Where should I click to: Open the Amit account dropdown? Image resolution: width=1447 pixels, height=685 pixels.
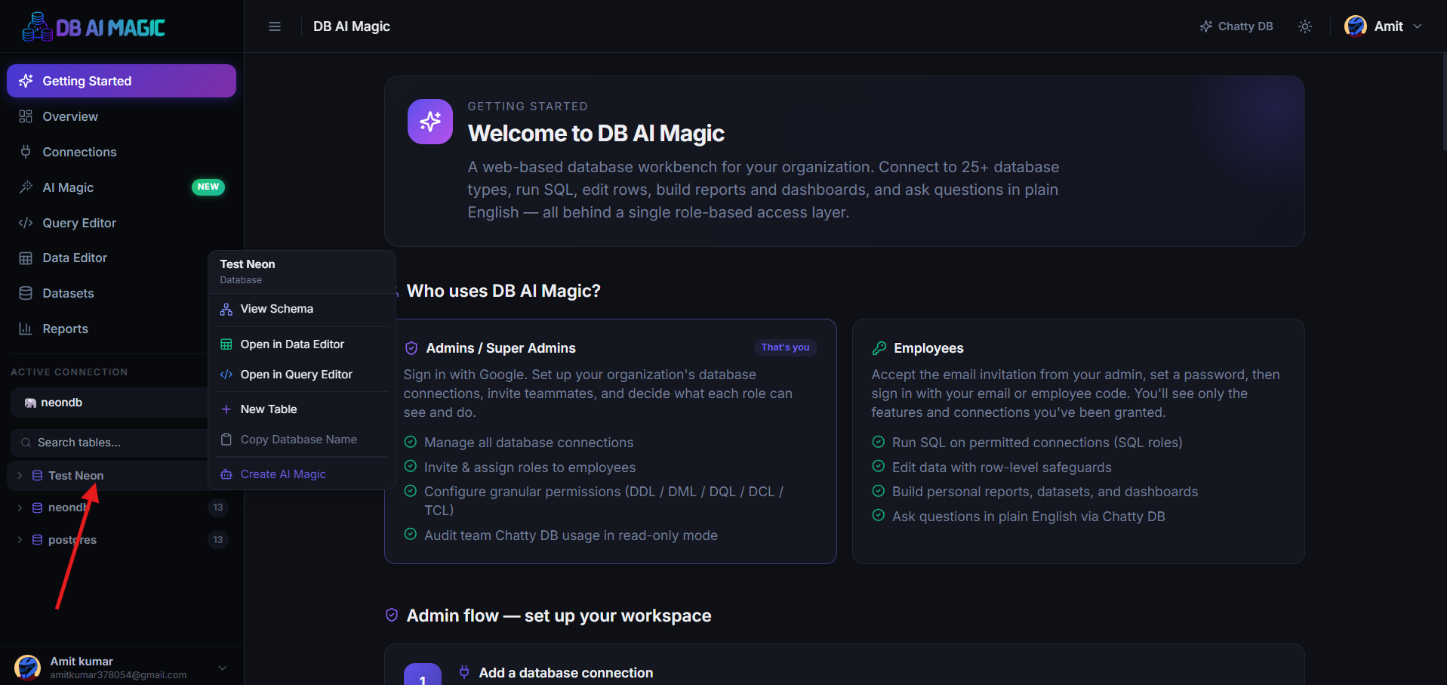[1384, 26]
